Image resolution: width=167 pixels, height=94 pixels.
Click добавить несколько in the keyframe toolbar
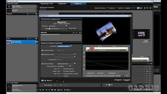(x=100, y=8)
